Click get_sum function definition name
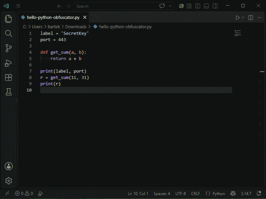Screen dimensions: 266x199 click(60, 52)
